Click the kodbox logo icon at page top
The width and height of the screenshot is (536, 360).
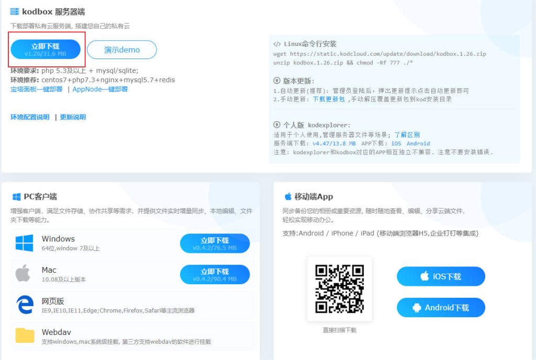14,11
